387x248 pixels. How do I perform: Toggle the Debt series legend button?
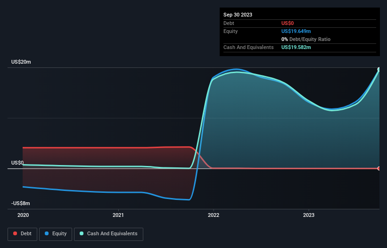coord(23,234)
